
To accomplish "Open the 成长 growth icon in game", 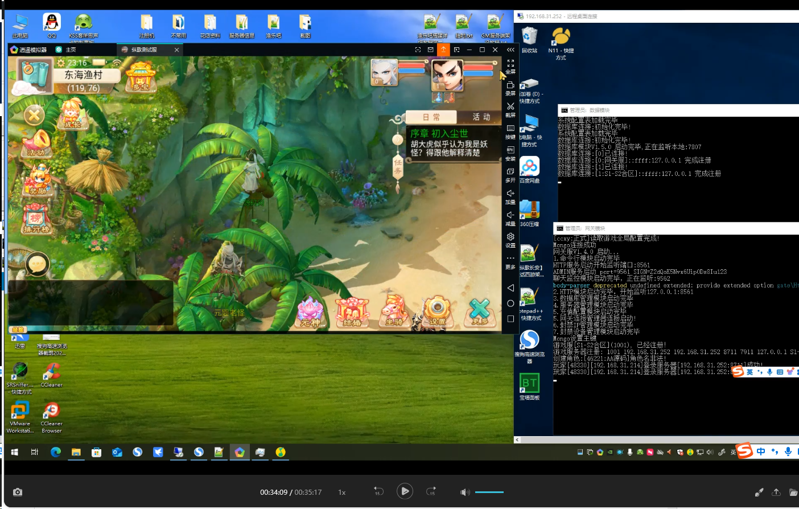I will coord(72,114).
